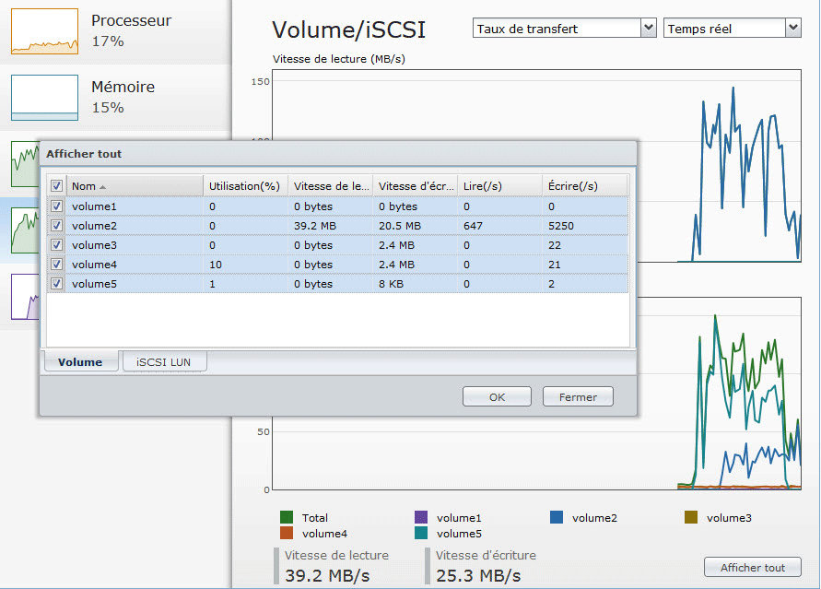Switch to the Volume tab
Viewport: 821px width, 589px height.
(x=81, y=361)
